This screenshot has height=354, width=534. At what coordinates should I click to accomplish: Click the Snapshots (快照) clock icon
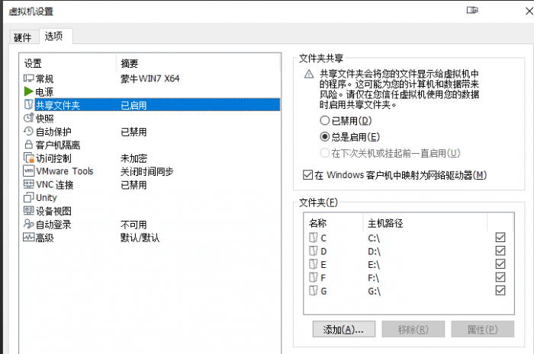[29, 119]
